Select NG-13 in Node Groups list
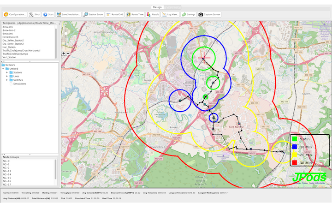 (x=8, y=171)
